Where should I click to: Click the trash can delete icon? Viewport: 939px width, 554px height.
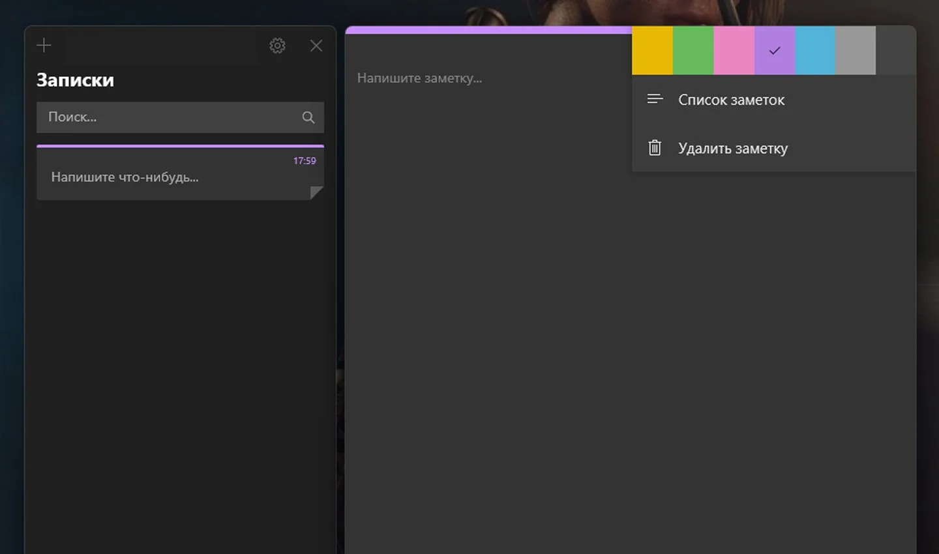(x=655, y=148)
